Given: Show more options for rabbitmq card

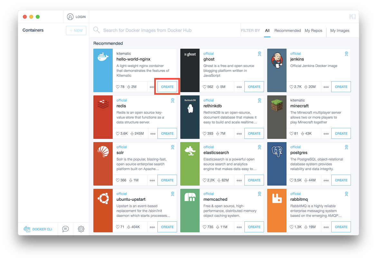Looking at the screenshot, I should (326, 227).
